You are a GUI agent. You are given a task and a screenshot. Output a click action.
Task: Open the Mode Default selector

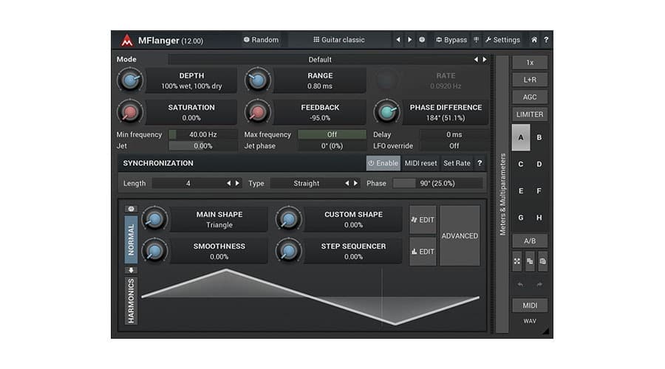320,60
